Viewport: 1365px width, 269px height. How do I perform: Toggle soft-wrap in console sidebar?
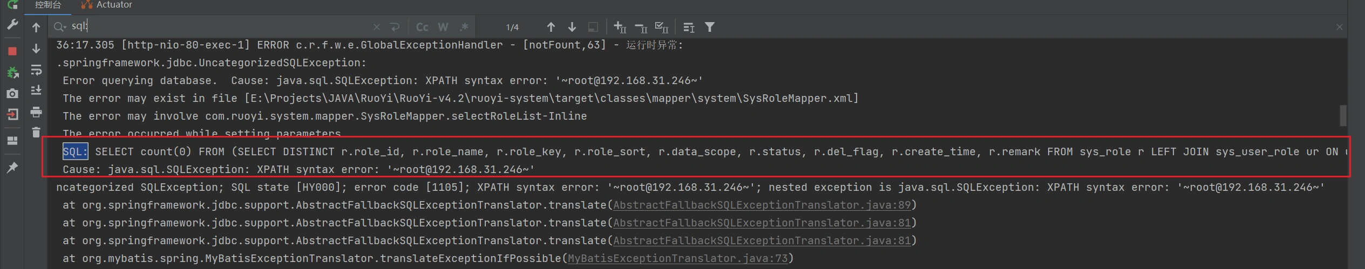[36, 70]
